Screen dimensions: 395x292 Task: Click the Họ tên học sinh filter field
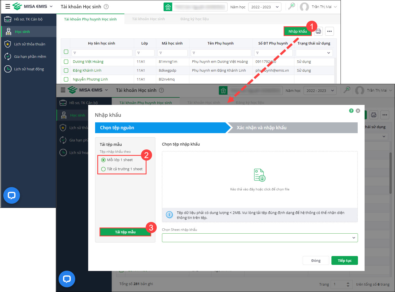[x=102, y=53]
